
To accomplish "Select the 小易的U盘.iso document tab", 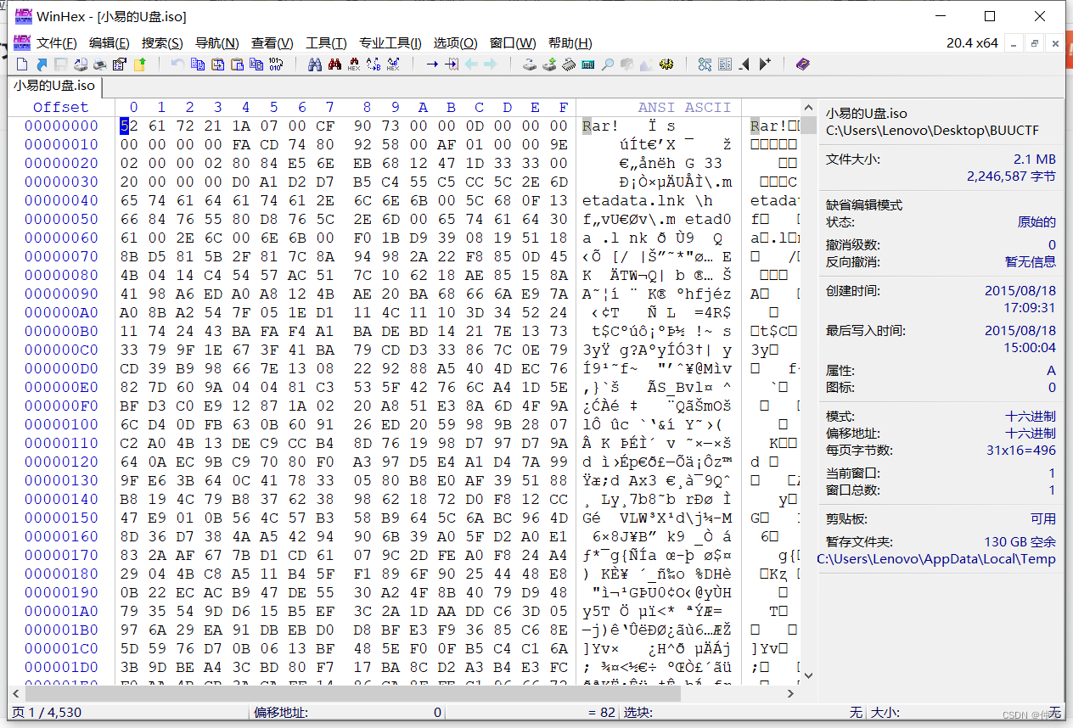I will [54, 86].
